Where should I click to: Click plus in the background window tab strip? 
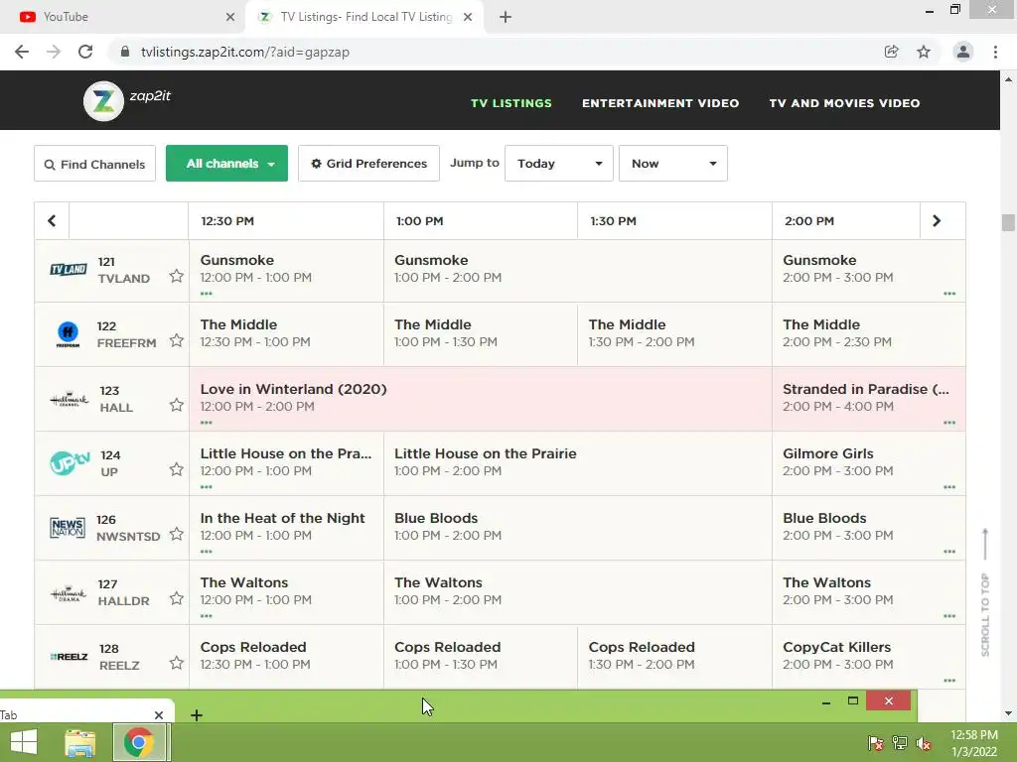click(197, 715)
